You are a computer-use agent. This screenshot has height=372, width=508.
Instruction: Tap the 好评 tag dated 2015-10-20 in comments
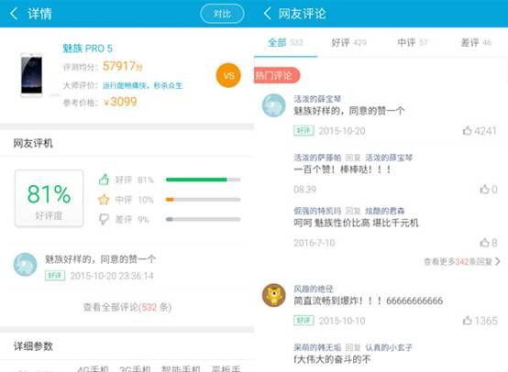pos(304,130)
